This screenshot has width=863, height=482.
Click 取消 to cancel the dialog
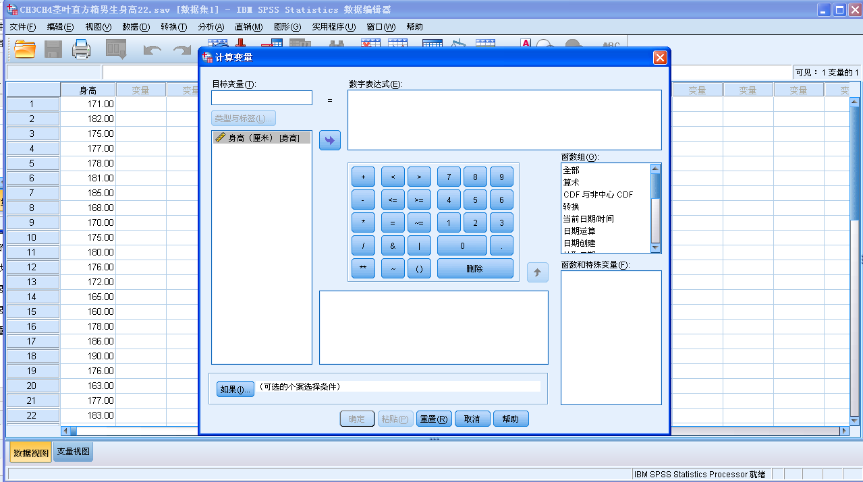(x=472, y=419)
